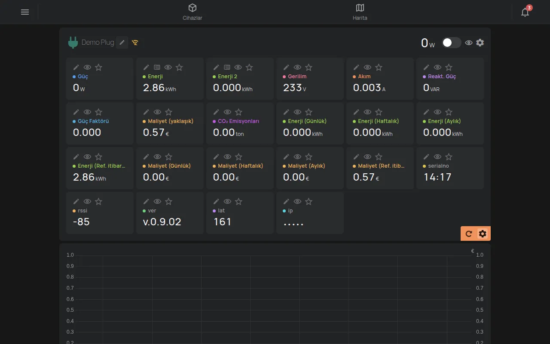
Task: Select the Güç Faktörü label
Action: 93,121
